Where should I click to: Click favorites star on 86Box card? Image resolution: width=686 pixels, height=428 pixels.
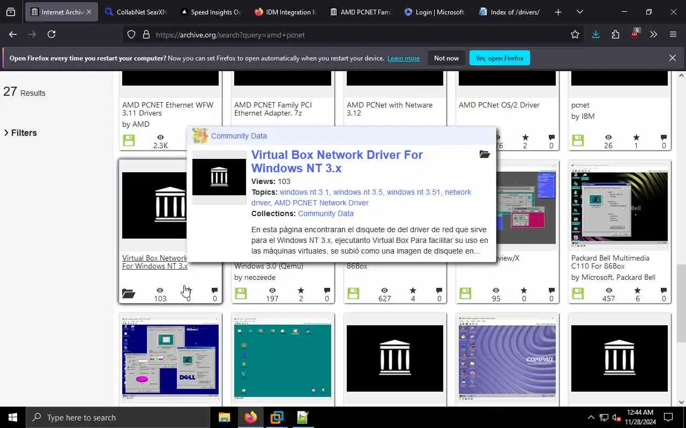point(413,291)
